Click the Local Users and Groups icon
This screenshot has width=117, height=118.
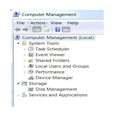tap(31, 66)
